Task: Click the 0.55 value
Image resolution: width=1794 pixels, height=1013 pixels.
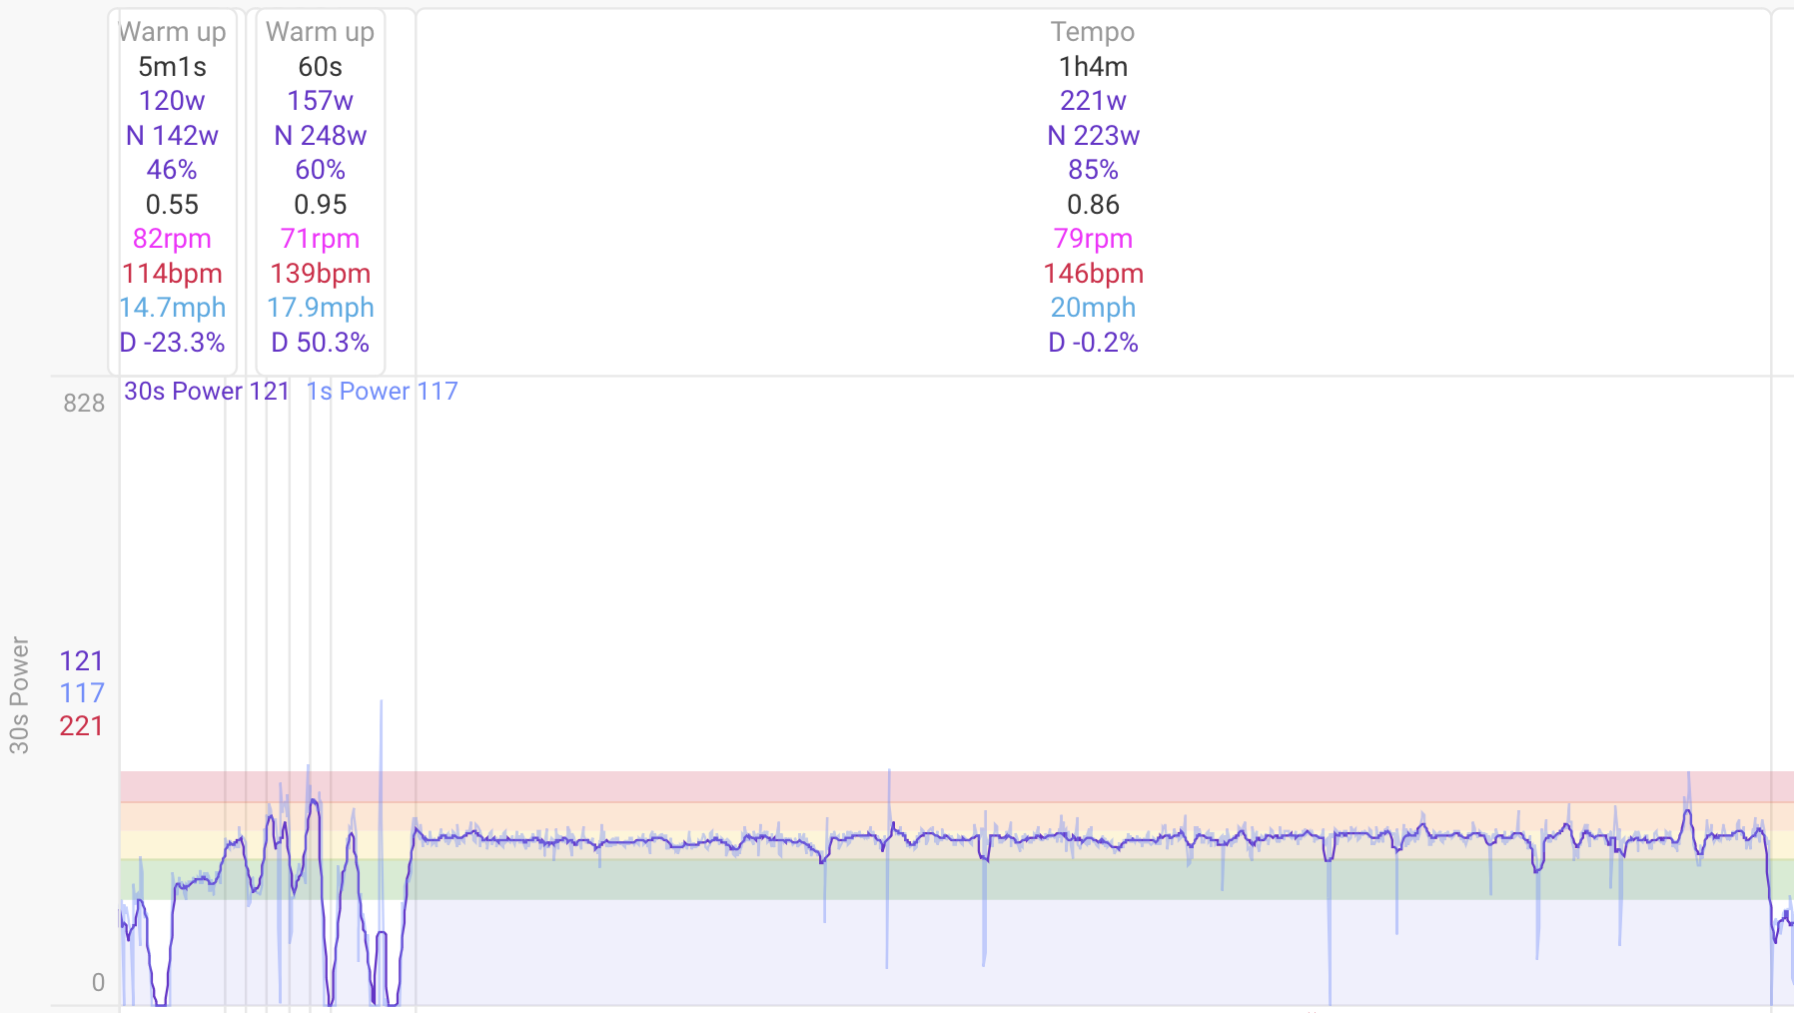Action: point(172,205)
